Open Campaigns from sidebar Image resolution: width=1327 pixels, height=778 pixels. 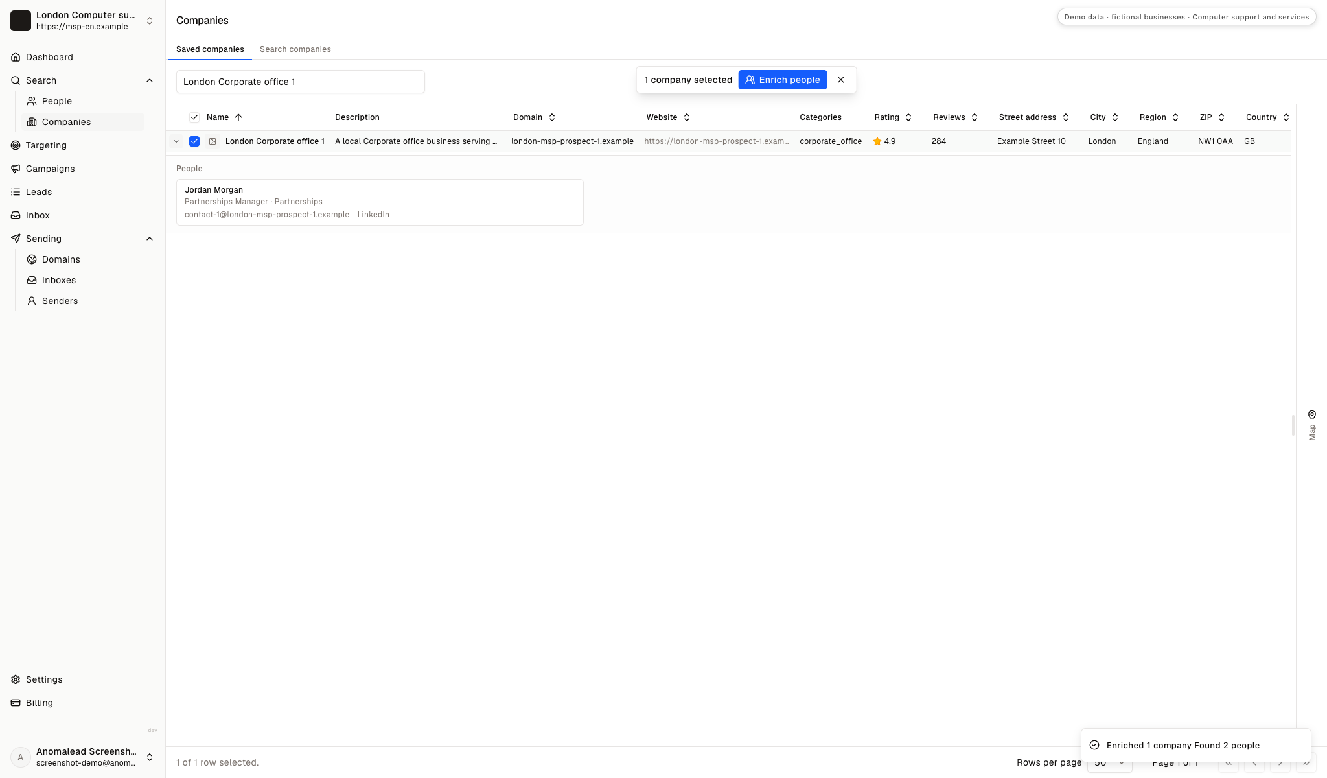click(x=50, y=169)
